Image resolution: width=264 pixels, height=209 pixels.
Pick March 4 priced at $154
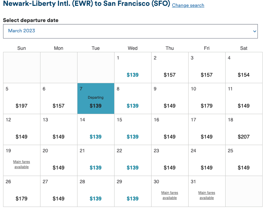[244, 67]
